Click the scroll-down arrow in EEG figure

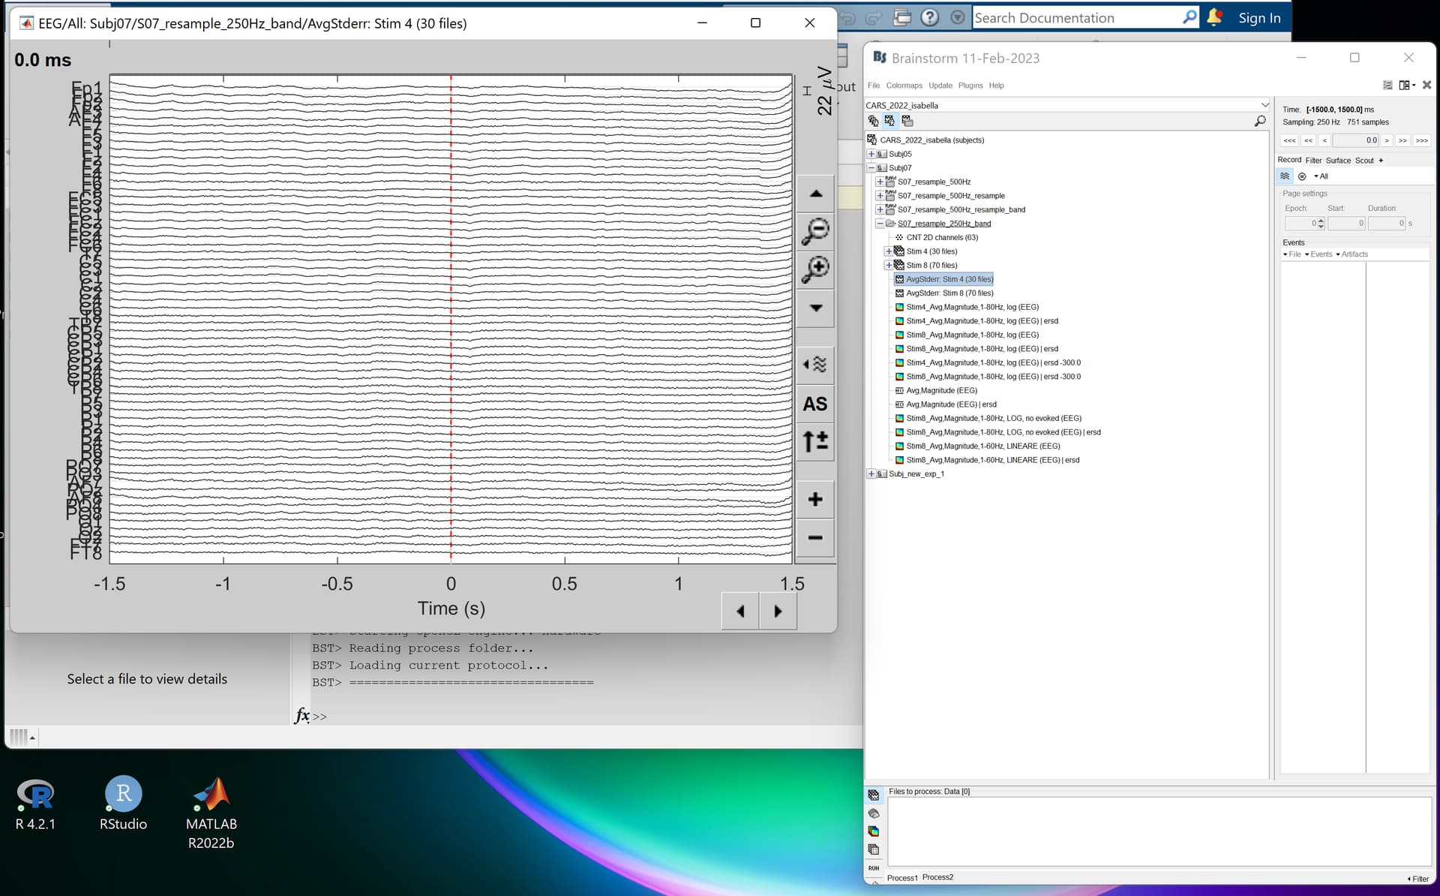tap(815, 308)
